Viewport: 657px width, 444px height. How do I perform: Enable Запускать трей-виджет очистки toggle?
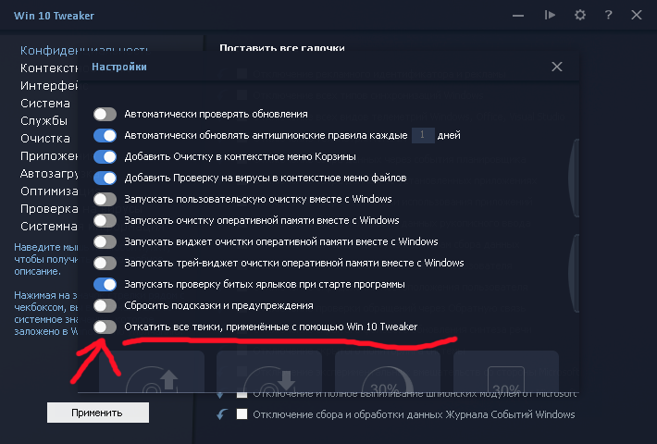coord(105,263)
